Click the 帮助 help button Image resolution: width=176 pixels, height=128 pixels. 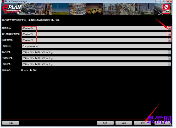click(x=11, y=123)
